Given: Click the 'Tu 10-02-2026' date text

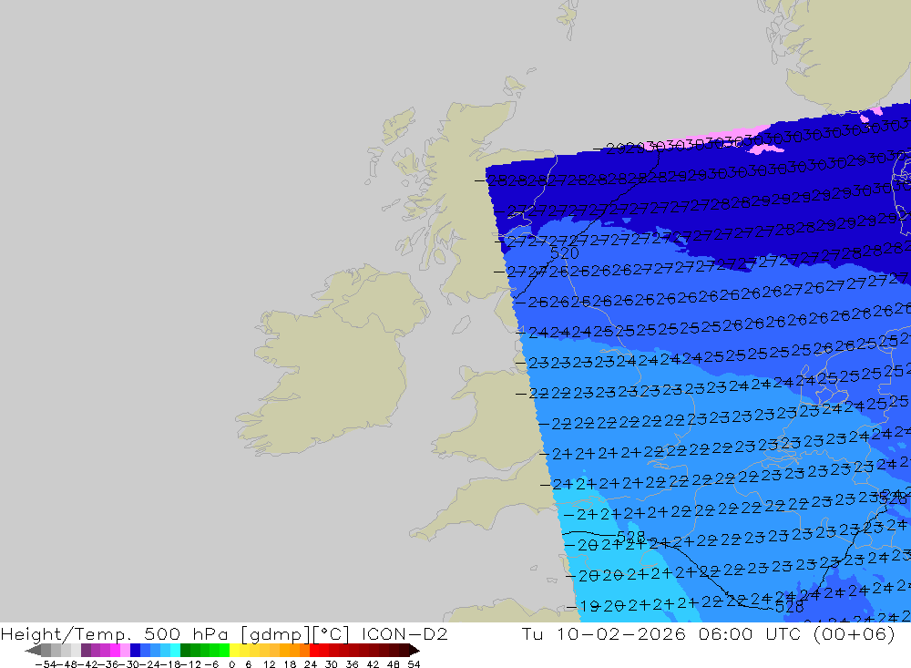Looking at the screenshot, I should click(603, 633).
